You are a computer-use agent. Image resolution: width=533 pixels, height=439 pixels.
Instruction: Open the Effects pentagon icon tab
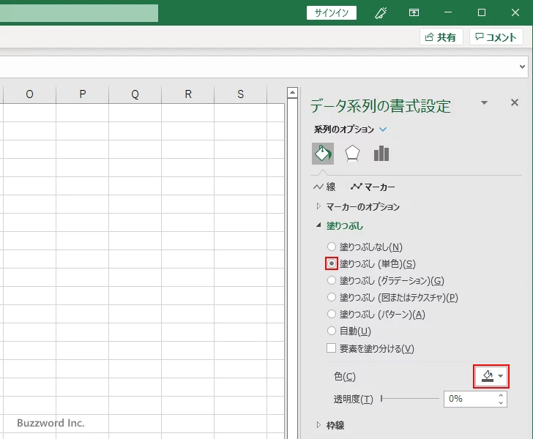(x=352, y=153)
